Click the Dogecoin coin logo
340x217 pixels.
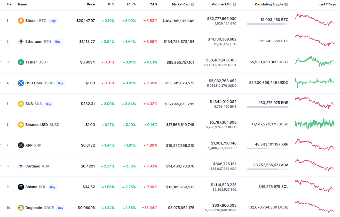[21, 208]
